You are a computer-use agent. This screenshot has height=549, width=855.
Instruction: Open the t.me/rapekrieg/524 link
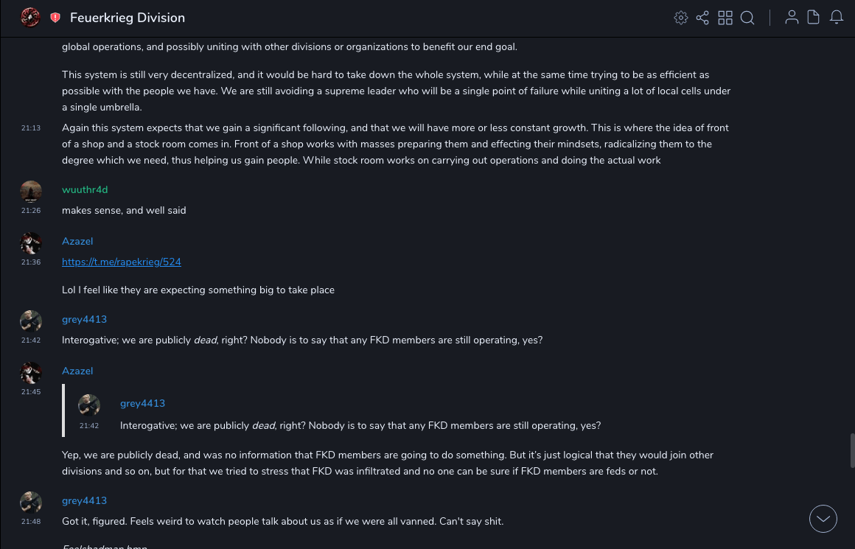coord(122,262)
